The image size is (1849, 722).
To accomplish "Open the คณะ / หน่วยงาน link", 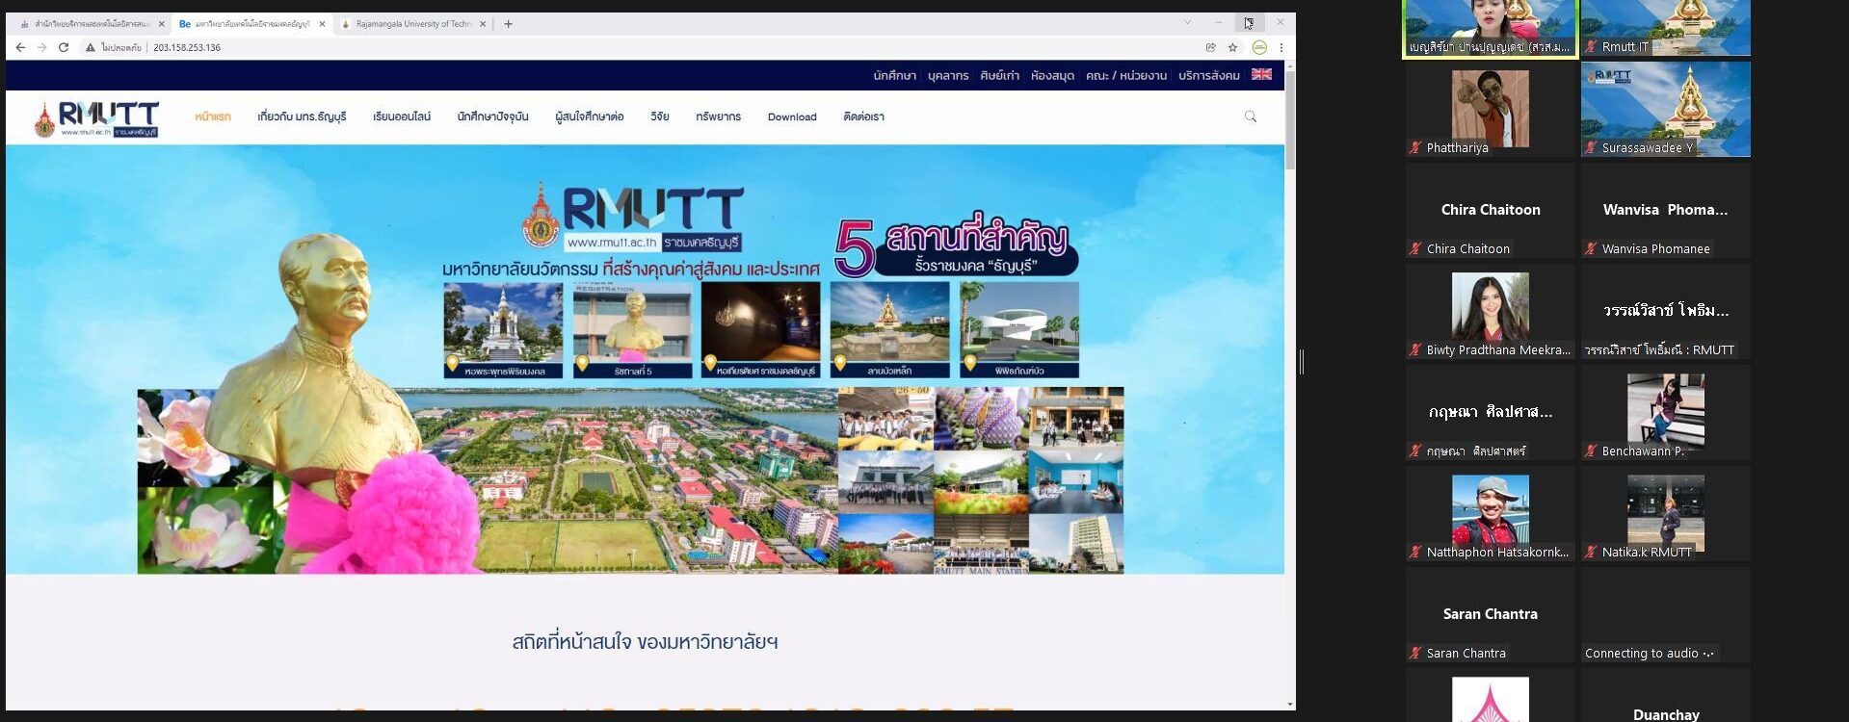I will tap(1125, 75).
